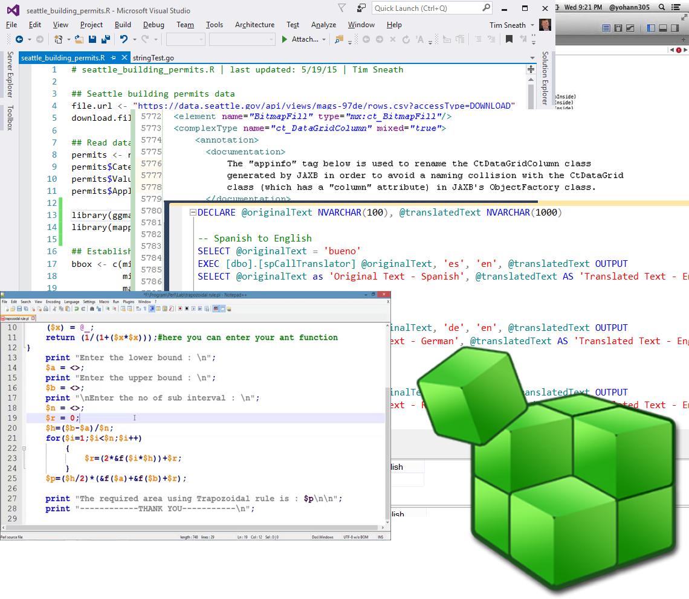This screenshot has height=599, width=689.
Task: Collapse the DECLARE block in SQL editor
Action: (x=192, y=213)
